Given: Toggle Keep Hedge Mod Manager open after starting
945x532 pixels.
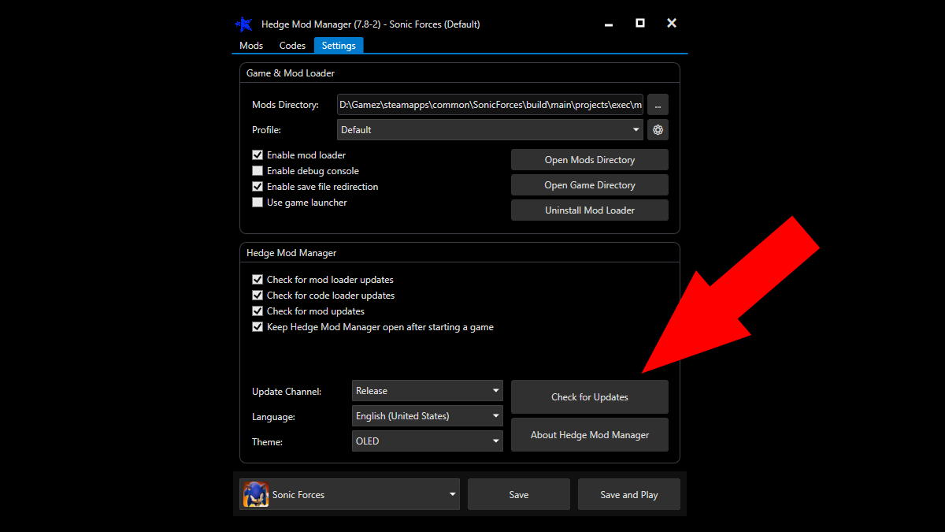Looking at the screenshot, I should pos(258,326).
